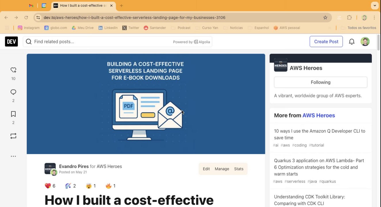Select the DEV article browser tab

click(x=84, y=6)
